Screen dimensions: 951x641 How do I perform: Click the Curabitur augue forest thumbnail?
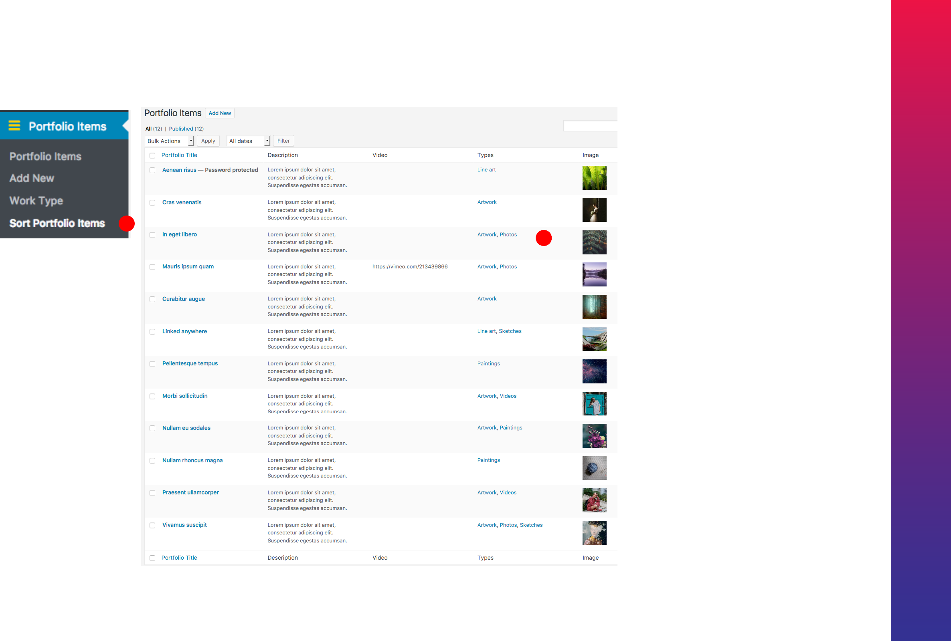pos(594,306)
